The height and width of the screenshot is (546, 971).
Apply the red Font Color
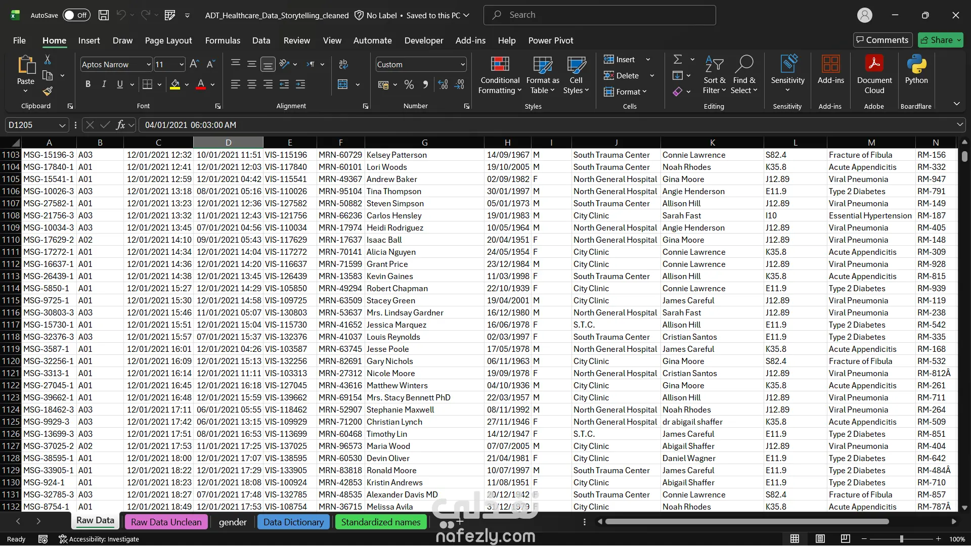(x=201, y=84)
